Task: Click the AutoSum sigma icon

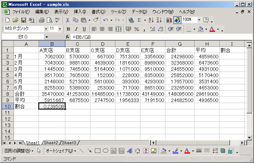Action: tap(139, 20)
